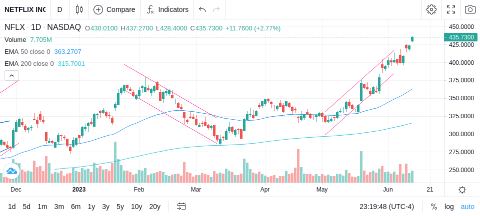Set range to 1y
The image size is (480, 216).
(x=91, y=207)
